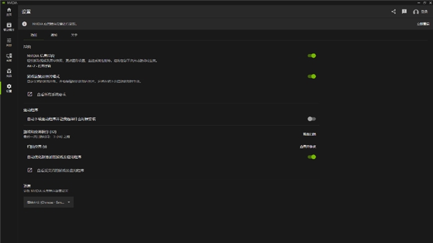Click the user avatar login icon
This screenshot has height=243, width=433.
pos(416,11)
